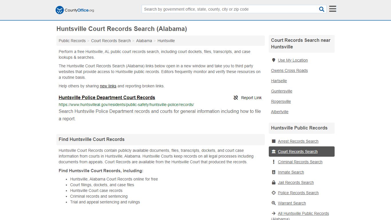Open Police Records Search
Viewport: 391px width, 220px height.
tap(298, 193)
